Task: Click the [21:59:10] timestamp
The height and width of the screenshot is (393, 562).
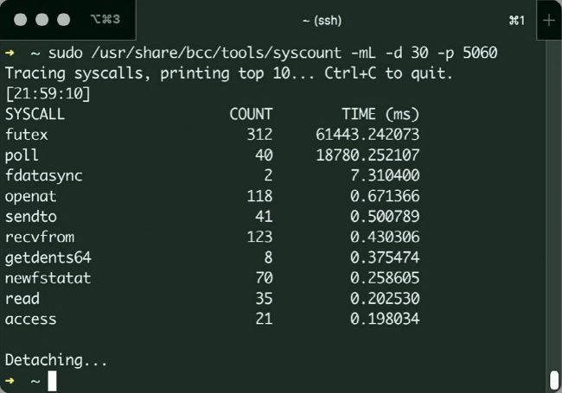Action: [48, 93]
